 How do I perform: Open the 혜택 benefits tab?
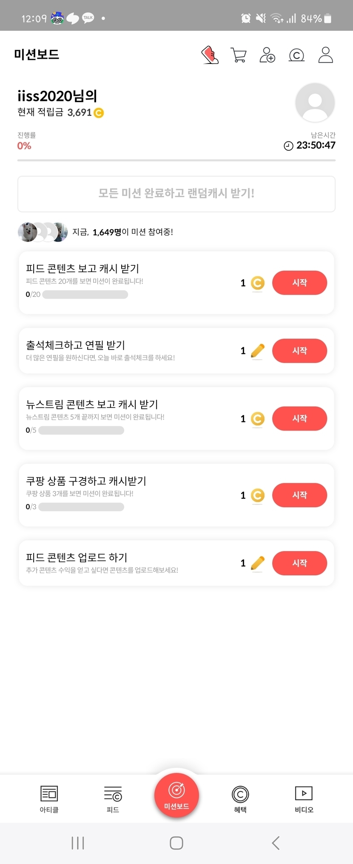(x=240, y=798)
